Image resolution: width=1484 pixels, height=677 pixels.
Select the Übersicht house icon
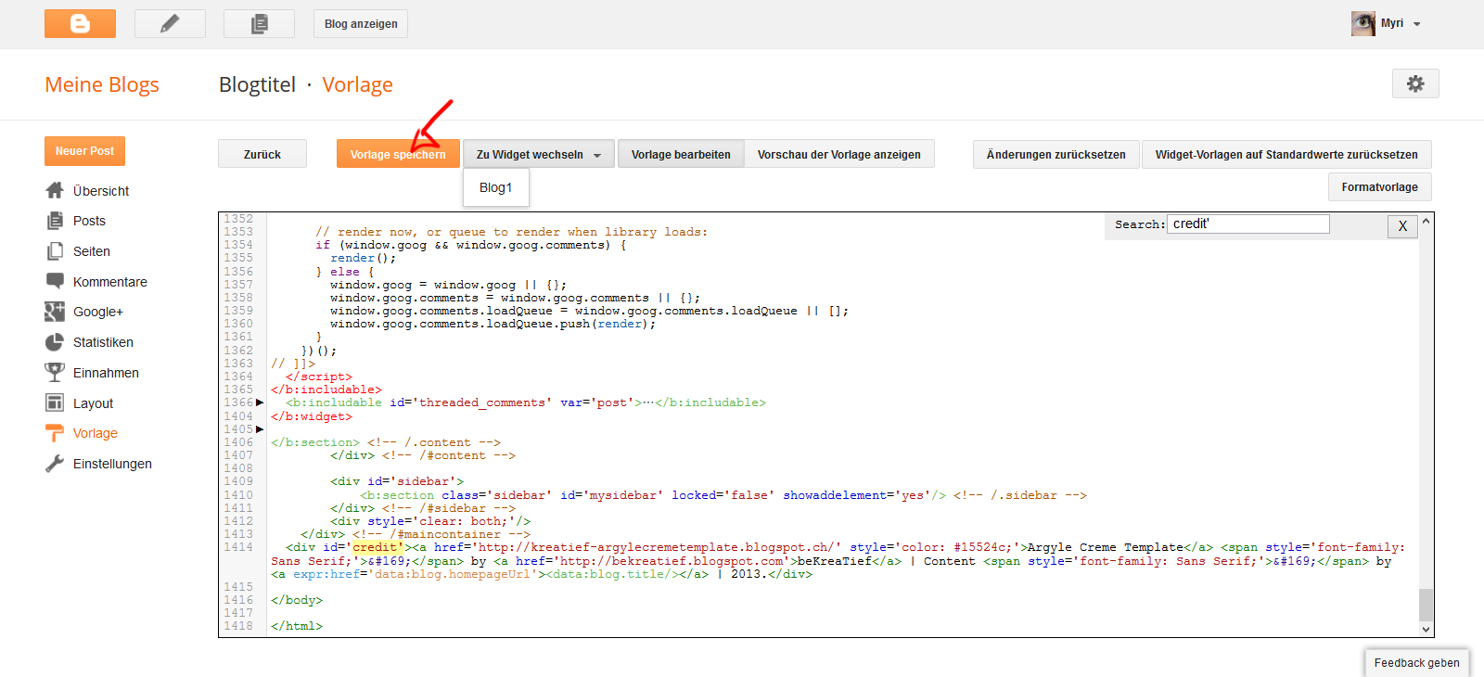(55, 190)
